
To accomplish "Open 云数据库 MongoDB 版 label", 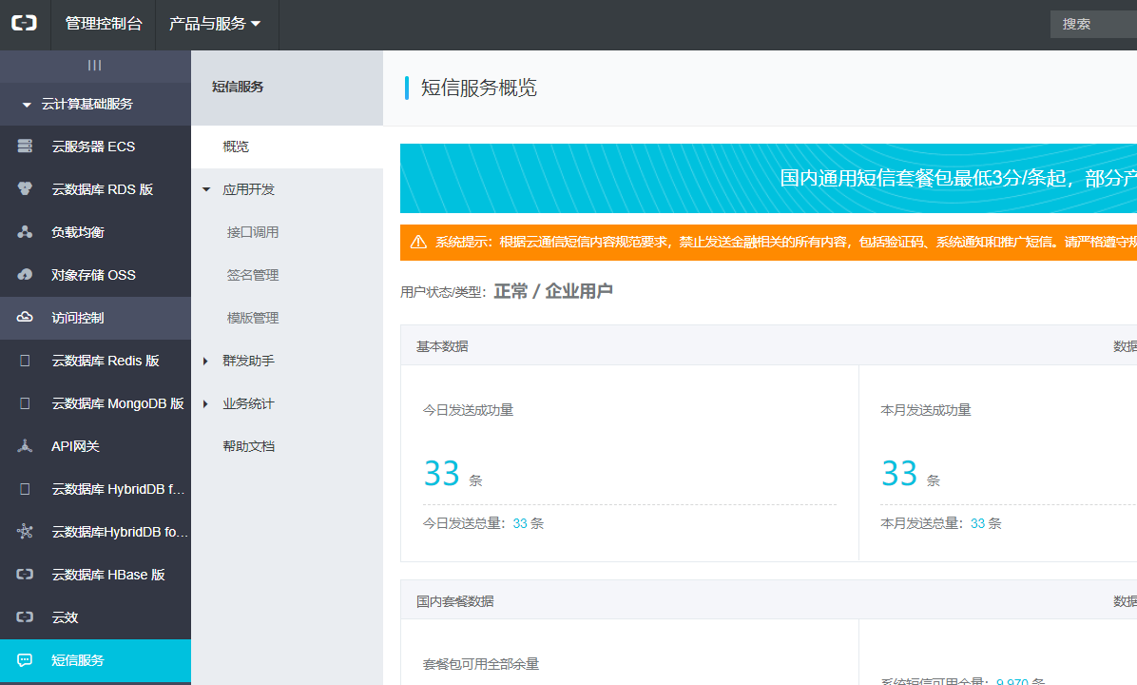I will (x=118, y=403).
